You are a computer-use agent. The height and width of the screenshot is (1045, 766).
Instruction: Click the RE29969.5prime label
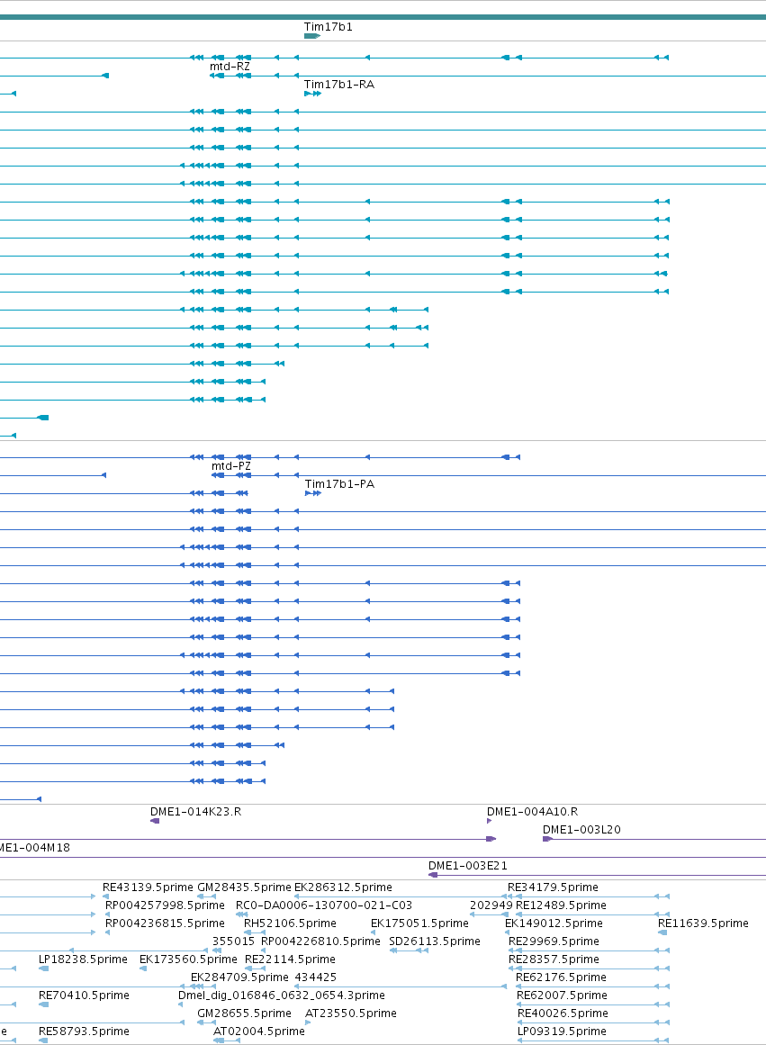point(554,941)
